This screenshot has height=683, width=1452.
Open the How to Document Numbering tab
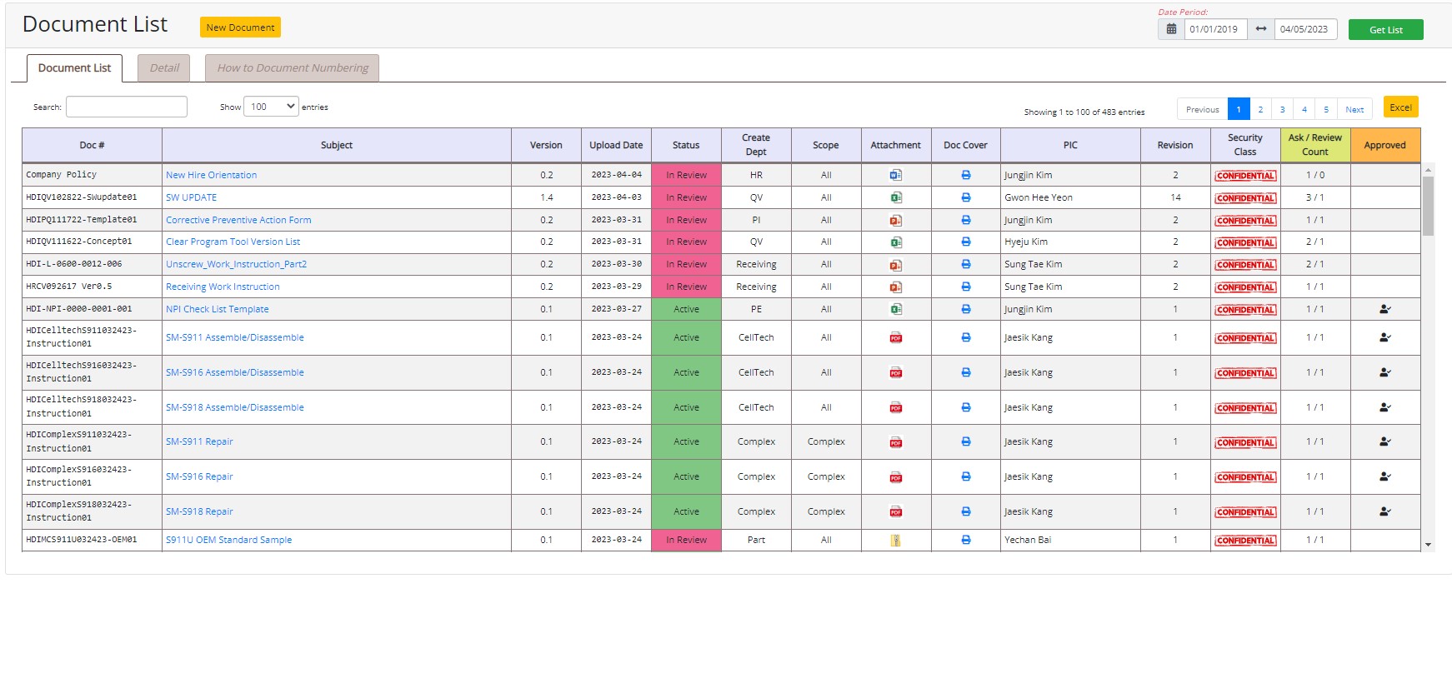click(293, 68)
